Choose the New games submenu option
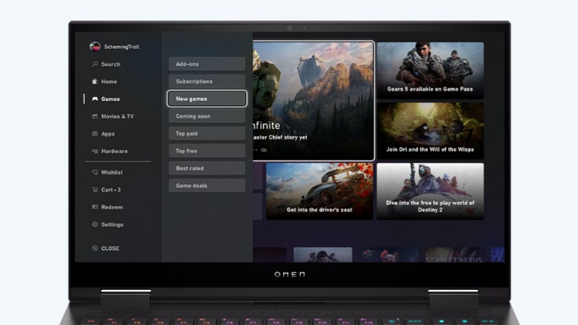 click(x=206, y=99)
